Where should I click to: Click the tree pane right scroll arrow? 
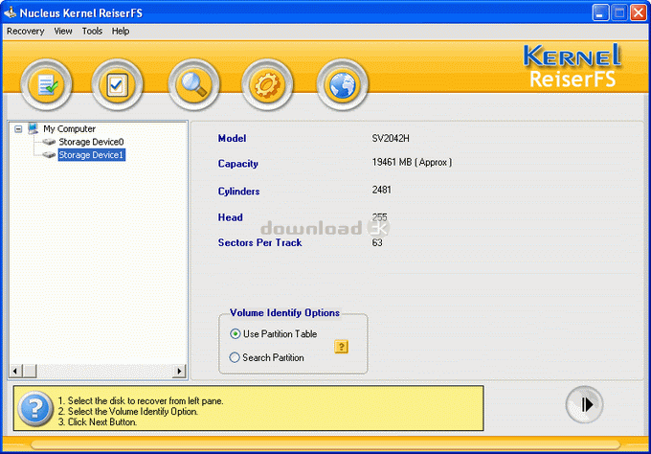pos(179,371)
